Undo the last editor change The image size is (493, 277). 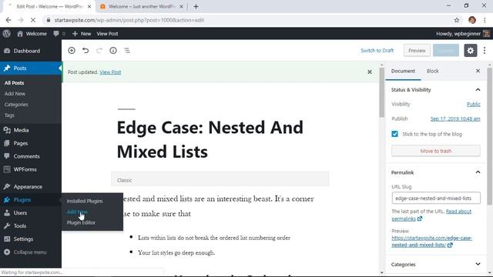pyautogui.click(x=86, y=50)
